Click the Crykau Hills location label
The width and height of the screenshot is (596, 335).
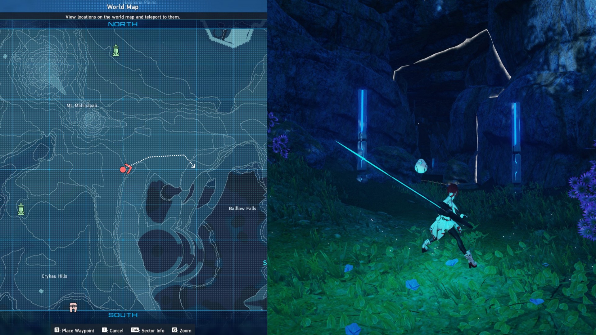coord(54,276)
